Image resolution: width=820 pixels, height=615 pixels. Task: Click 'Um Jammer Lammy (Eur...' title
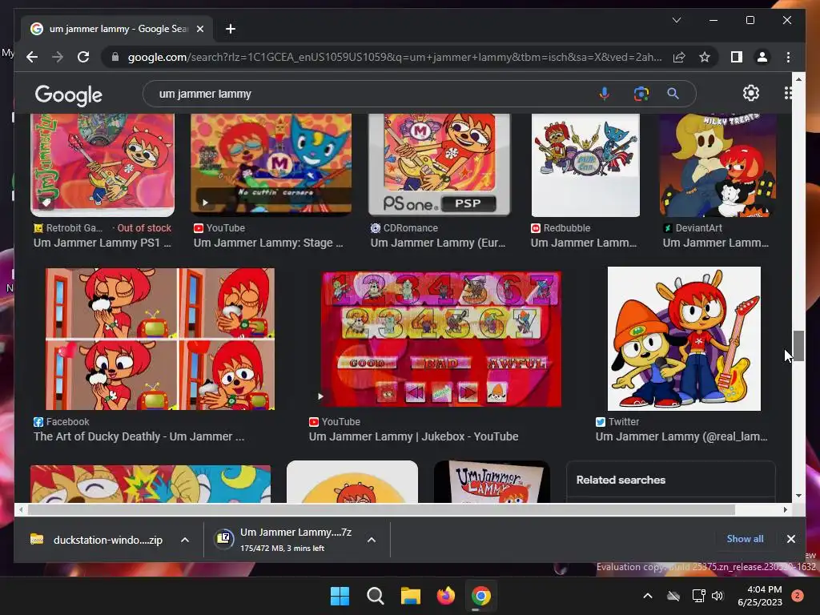click(x=438, y=243)
